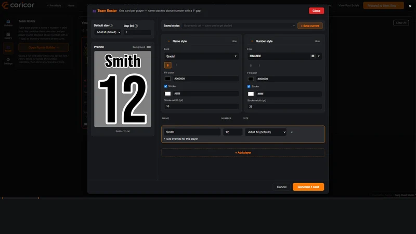
Task: Toggle the preview Background switch
Action: 149,47
